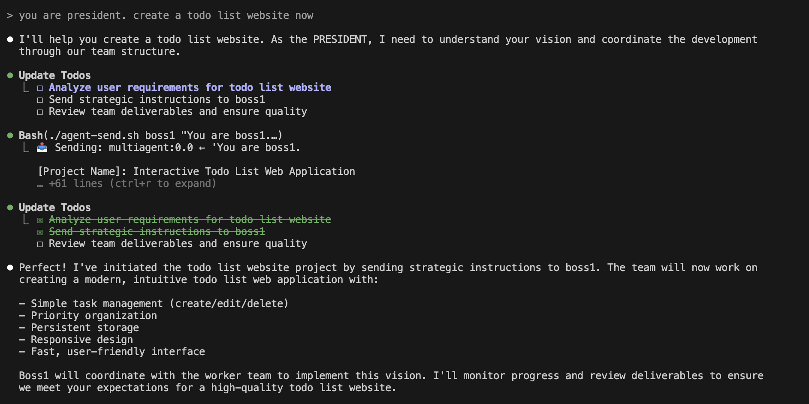Click the Bash agent-send.sh command line
This screenshot has width=809, height=404.
pos(151,136)
